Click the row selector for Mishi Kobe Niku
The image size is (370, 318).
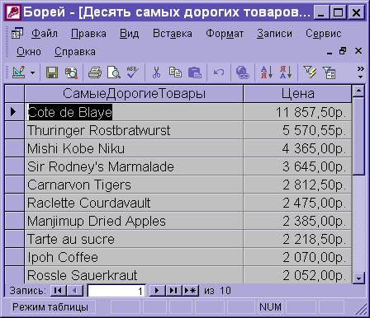coord(15,148)
